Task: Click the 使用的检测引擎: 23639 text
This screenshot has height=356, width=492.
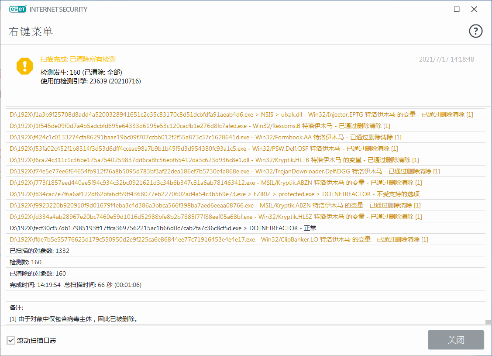Action: pos(91,81)
